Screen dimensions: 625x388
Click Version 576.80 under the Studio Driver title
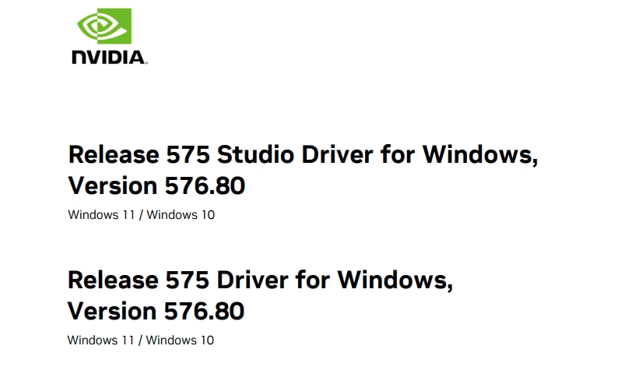[156, 186]
